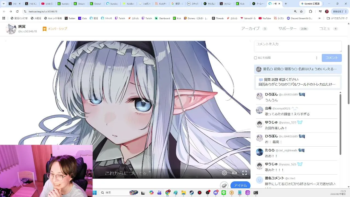Go back with the browser back arrow
Image resolution: width=350 pixels, height=197 pixels.
pyautogui.click(x=4, y=11)
